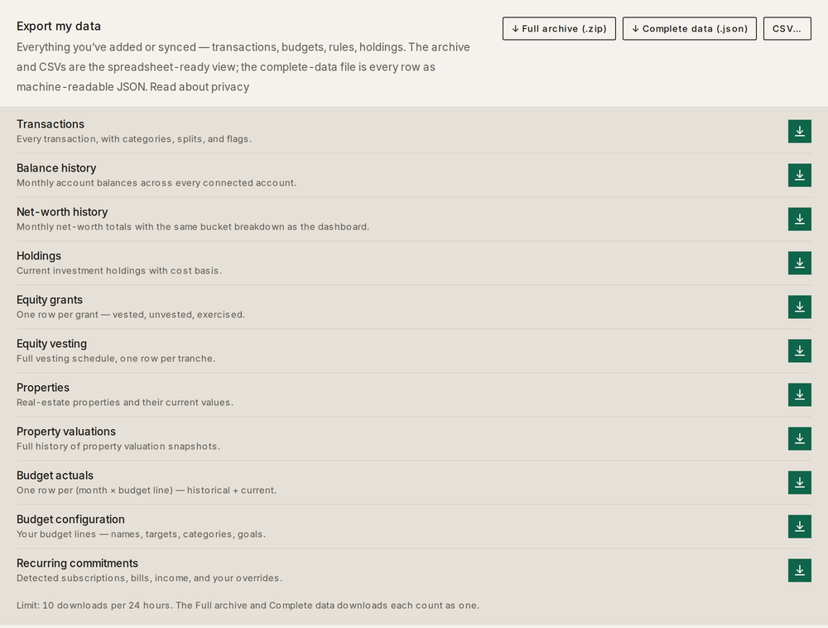The width and height of the screenshot is (828, 628).
Task: Select the Holdings row title
Action: [x=39, y=256]
